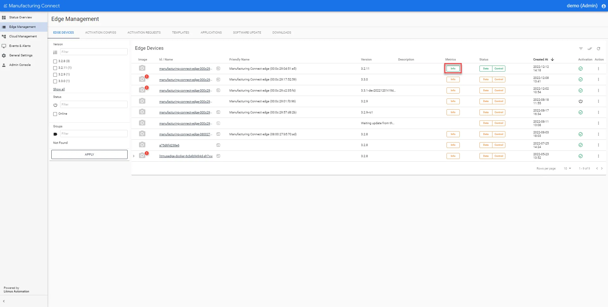This screenshot has height=307, width=608.
Task: Click status power icon beside Status filter
Action: [55, 105]
